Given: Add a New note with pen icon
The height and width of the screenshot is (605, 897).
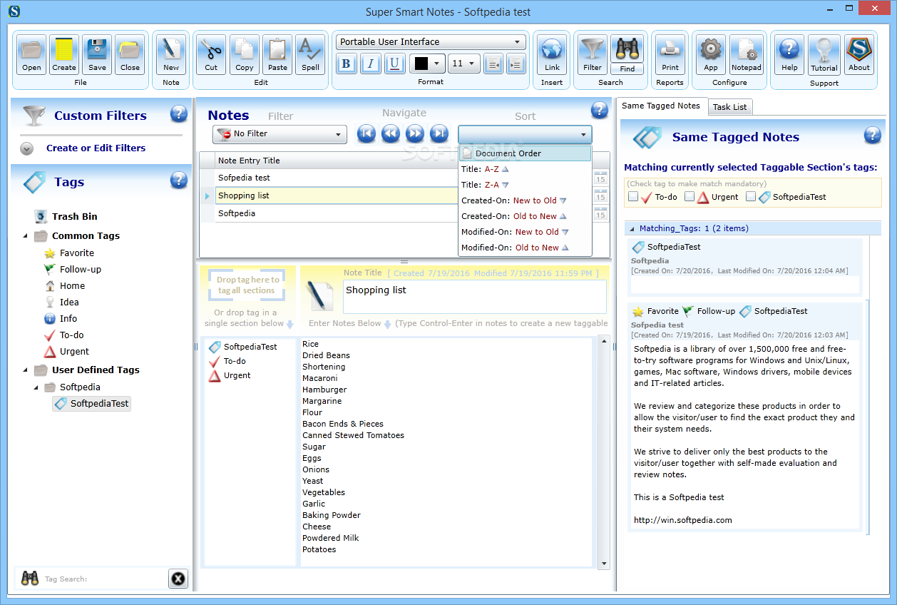Looking at the screenshot, I should [171, 55].
